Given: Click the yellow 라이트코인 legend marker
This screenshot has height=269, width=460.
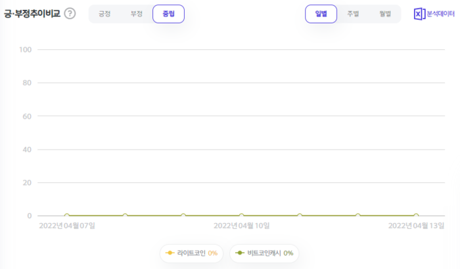Looking at the screenshot, I should coord(170,253).
